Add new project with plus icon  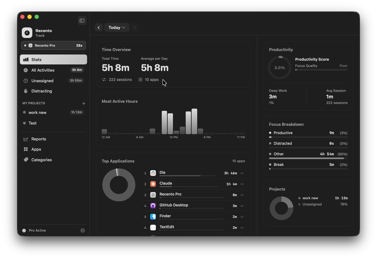point(84,103)
